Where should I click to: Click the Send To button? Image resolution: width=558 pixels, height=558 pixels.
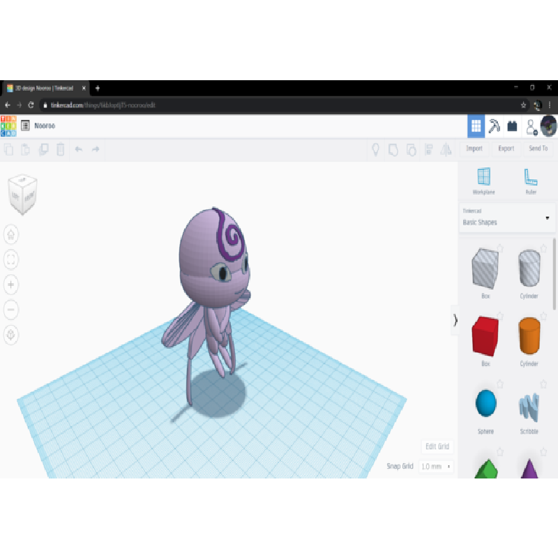click(x=538, y=149)
